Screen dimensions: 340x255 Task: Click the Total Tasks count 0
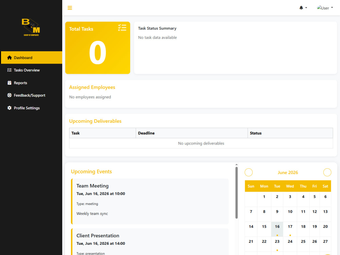tap(98, 53)
